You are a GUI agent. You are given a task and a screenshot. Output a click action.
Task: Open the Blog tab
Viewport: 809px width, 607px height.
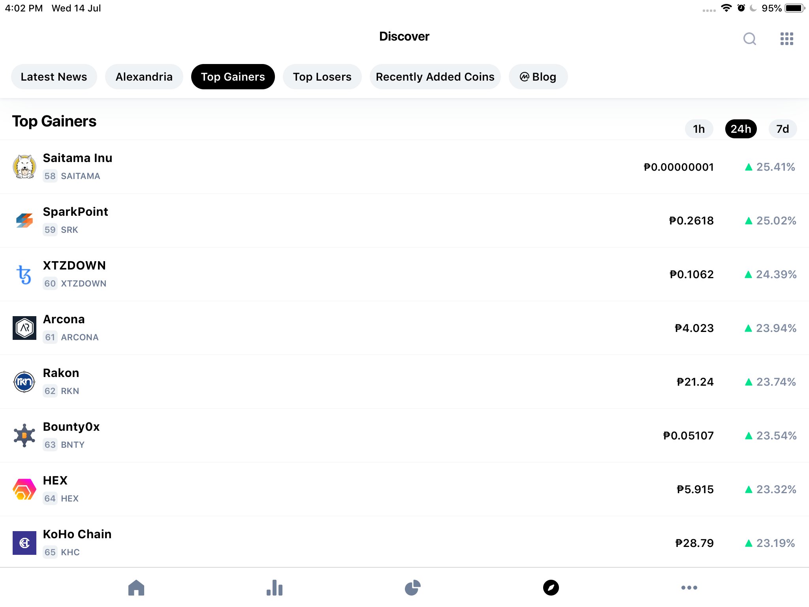(538, 77)
